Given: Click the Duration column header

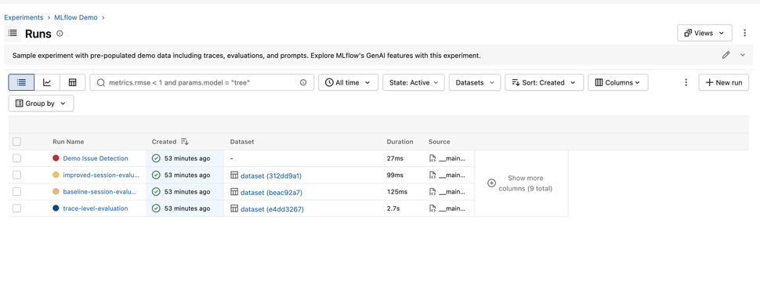Looking at the screenshot, I should 400,142.
